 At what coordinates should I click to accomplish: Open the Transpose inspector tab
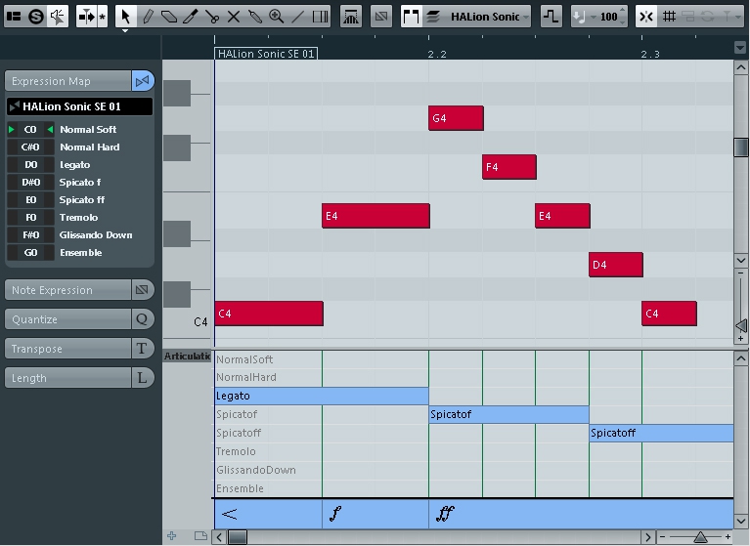click(67, 349)
